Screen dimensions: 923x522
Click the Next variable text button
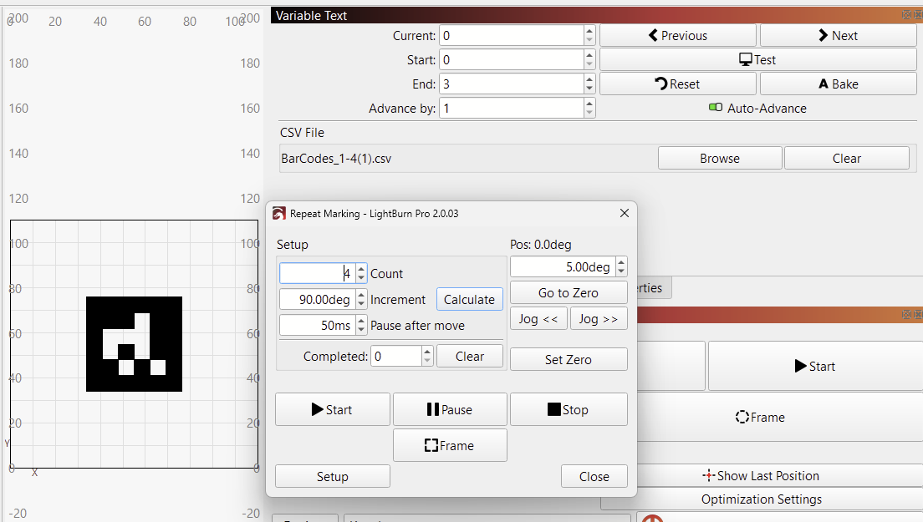point(838,35)
